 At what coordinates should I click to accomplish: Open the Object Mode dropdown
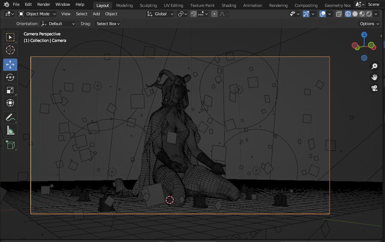pyautogui.click(x=37, y=14)
